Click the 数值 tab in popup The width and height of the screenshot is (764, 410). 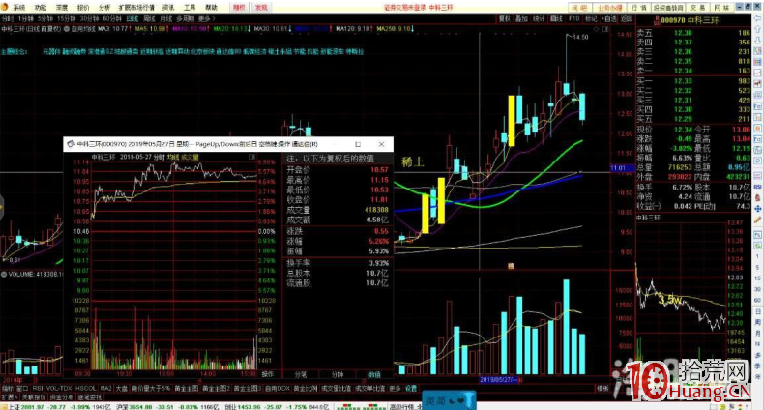point(374,374)
